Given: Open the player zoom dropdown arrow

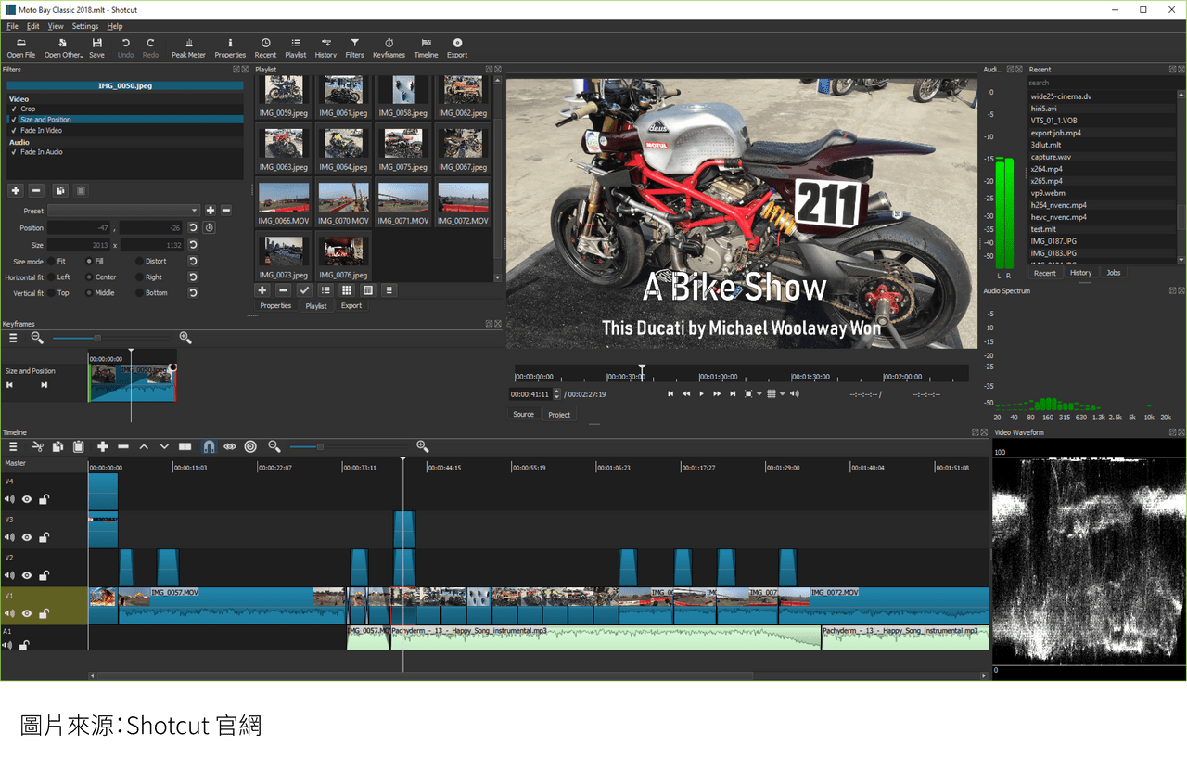Looking at the screenshot, I should point(759,394).
